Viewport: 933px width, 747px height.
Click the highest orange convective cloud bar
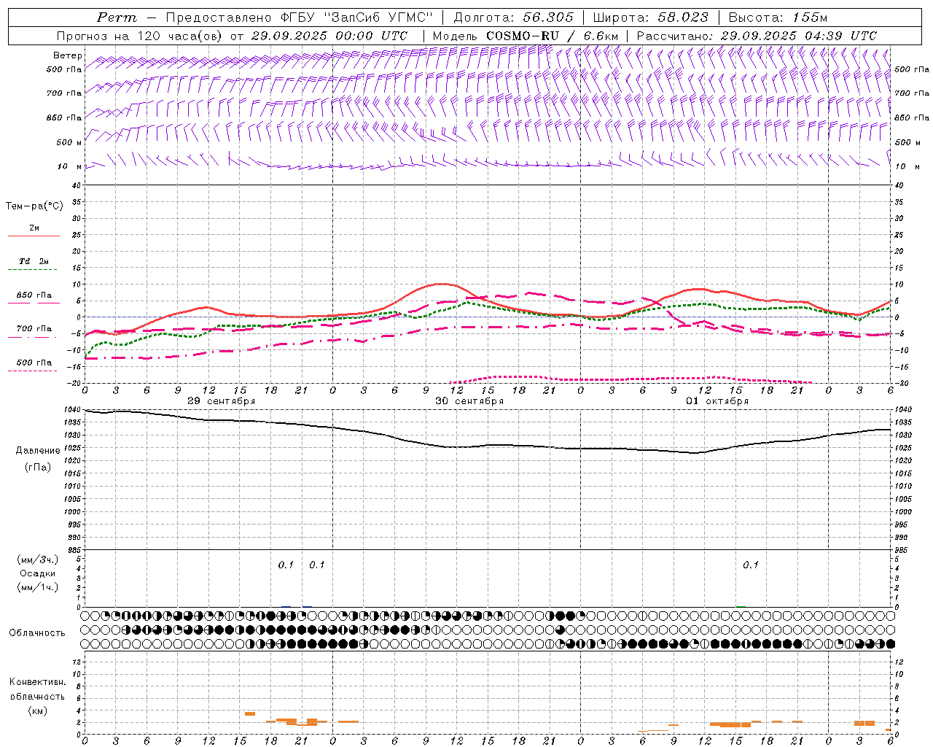tap(249, 713)
